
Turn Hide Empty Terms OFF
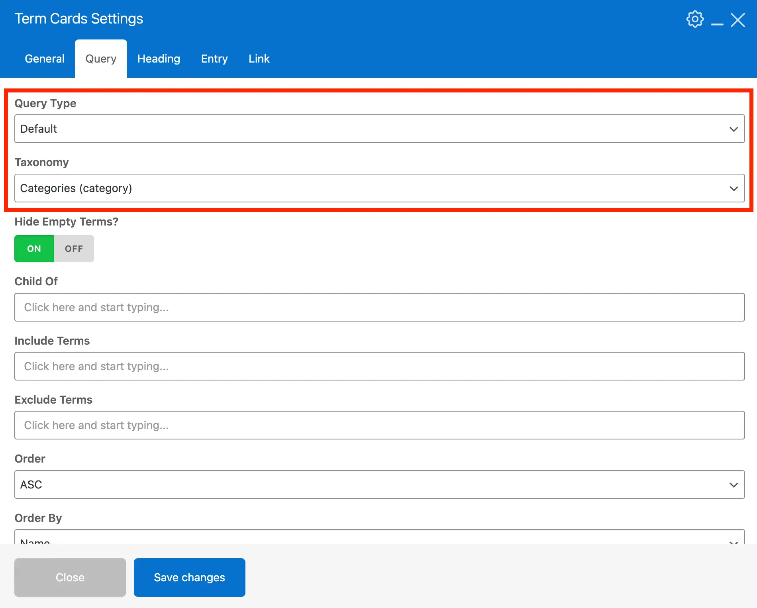click(74, 248)
